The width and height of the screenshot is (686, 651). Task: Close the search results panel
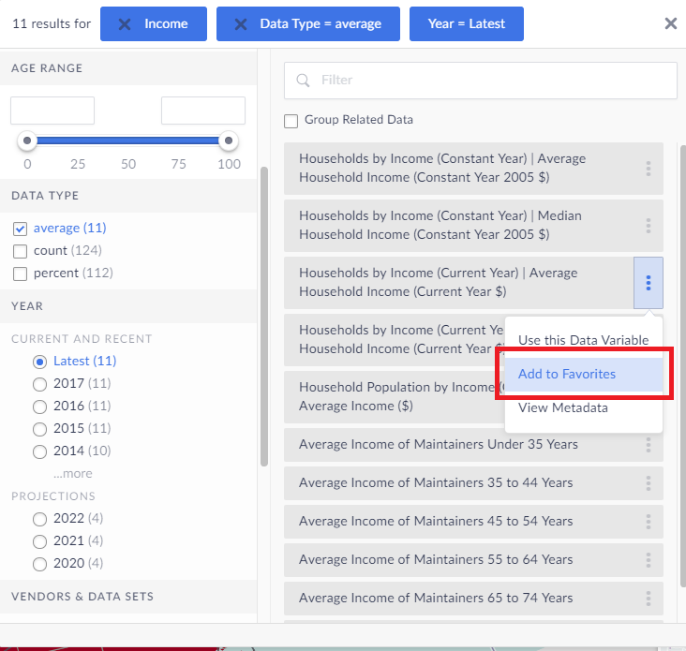[670, 23]
